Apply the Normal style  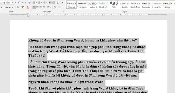tap(71, 5)
